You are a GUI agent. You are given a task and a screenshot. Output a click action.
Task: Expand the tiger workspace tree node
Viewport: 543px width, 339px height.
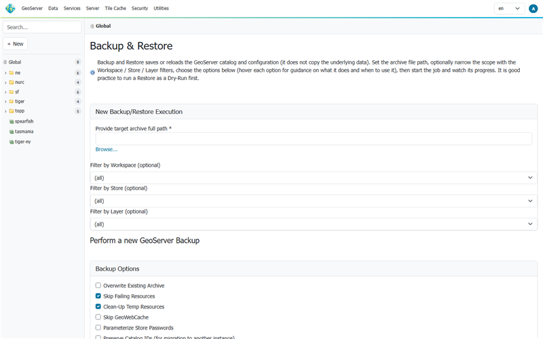tap(5, 101)
